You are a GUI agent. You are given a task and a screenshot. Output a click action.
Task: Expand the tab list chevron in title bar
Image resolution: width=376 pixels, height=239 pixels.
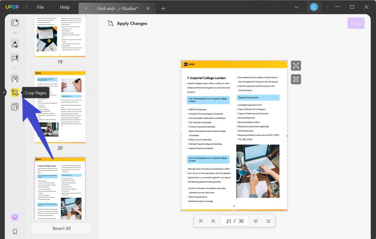coord(296,7)
